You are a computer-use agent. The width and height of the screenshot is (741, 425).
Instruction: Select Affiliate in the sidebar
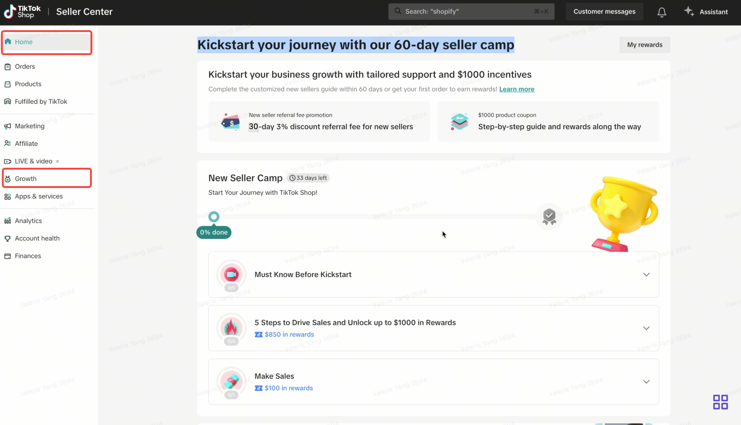click(x=26, y=144)
